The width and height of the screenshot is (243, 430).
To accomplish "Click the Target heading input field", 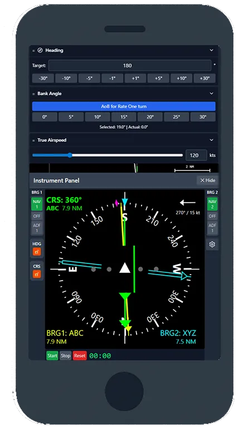I will [x=129, y=66].
